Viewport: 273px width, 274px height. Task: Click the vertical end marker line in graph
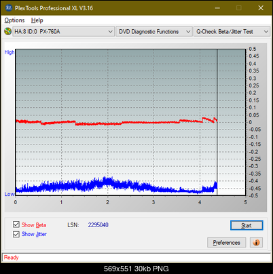pos(217,122)
